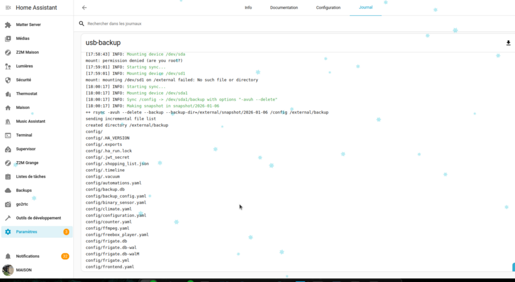Click the Z2M Maison icon
Image resolution: width=515 pixels, height=282 pixels.
[8, 52]
